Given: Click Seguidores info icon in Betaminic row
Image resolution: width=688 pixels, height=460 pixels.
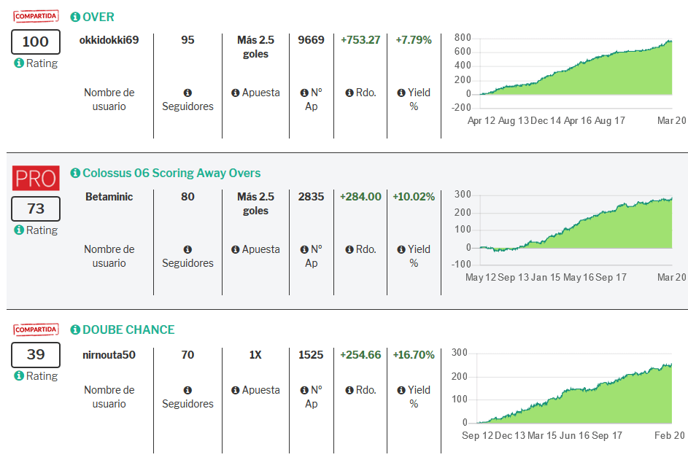Looking at the screenshot, I should tap(188, 249).
